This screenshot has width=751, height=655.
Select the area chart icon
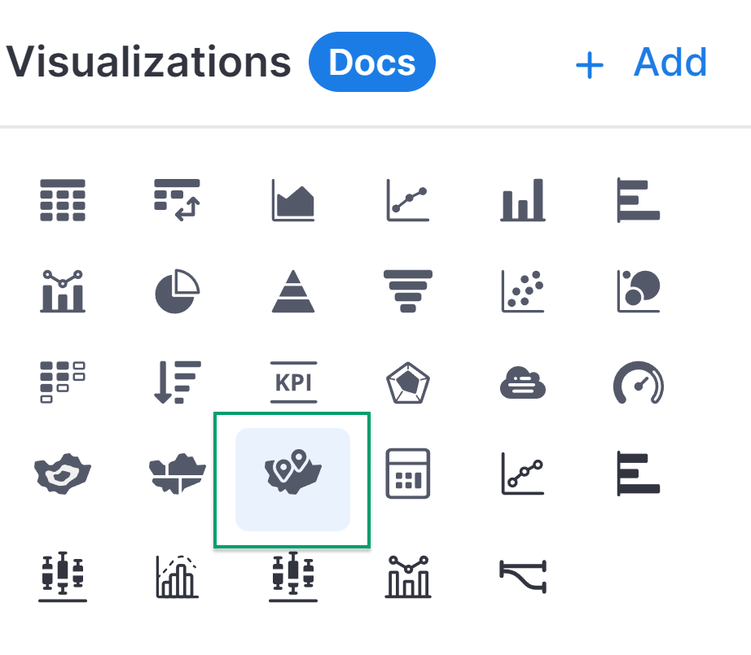[x=293, y=200]
